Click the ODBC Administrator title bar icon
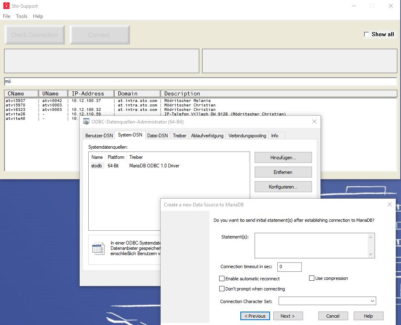The width and height of the screenshot is (401, 325). pos(86,121)
